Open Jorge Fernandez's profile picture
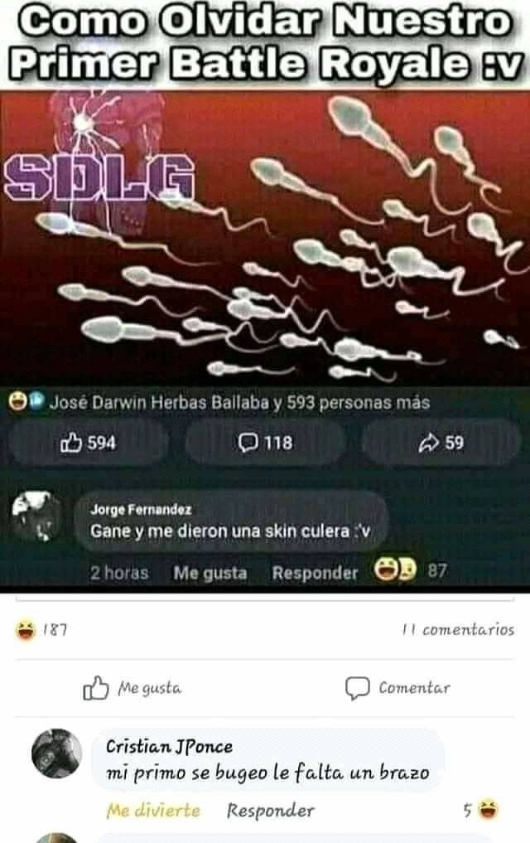Screen dimensions: 530x843 37,516
